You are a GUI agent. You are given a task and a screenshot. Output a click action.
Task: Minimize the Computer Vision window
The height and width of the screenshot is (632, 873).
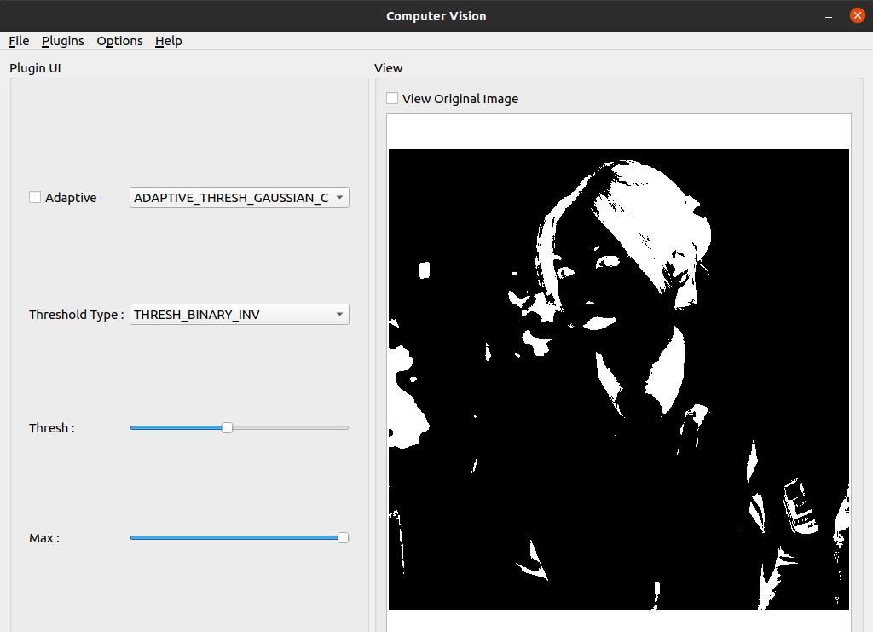click(829, 16)
